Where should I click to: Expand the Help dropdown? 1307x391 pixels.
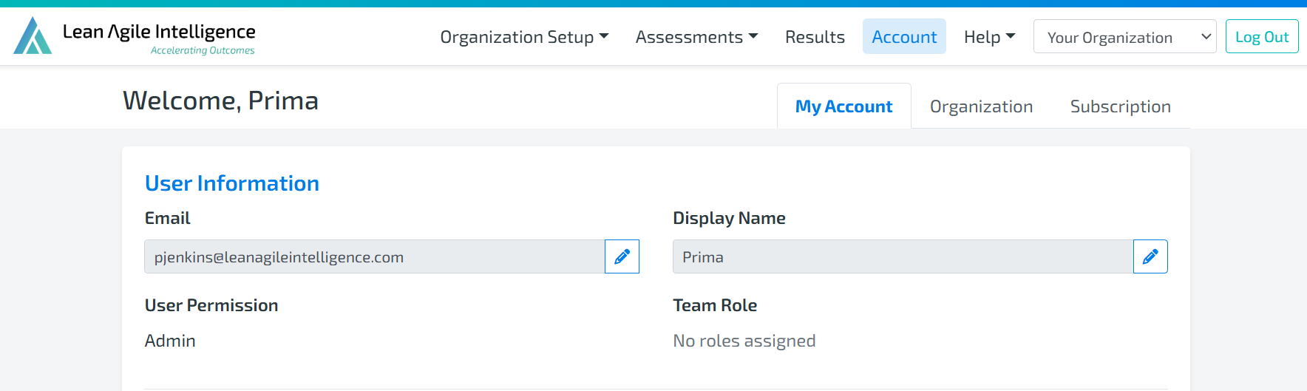point(989,36)
